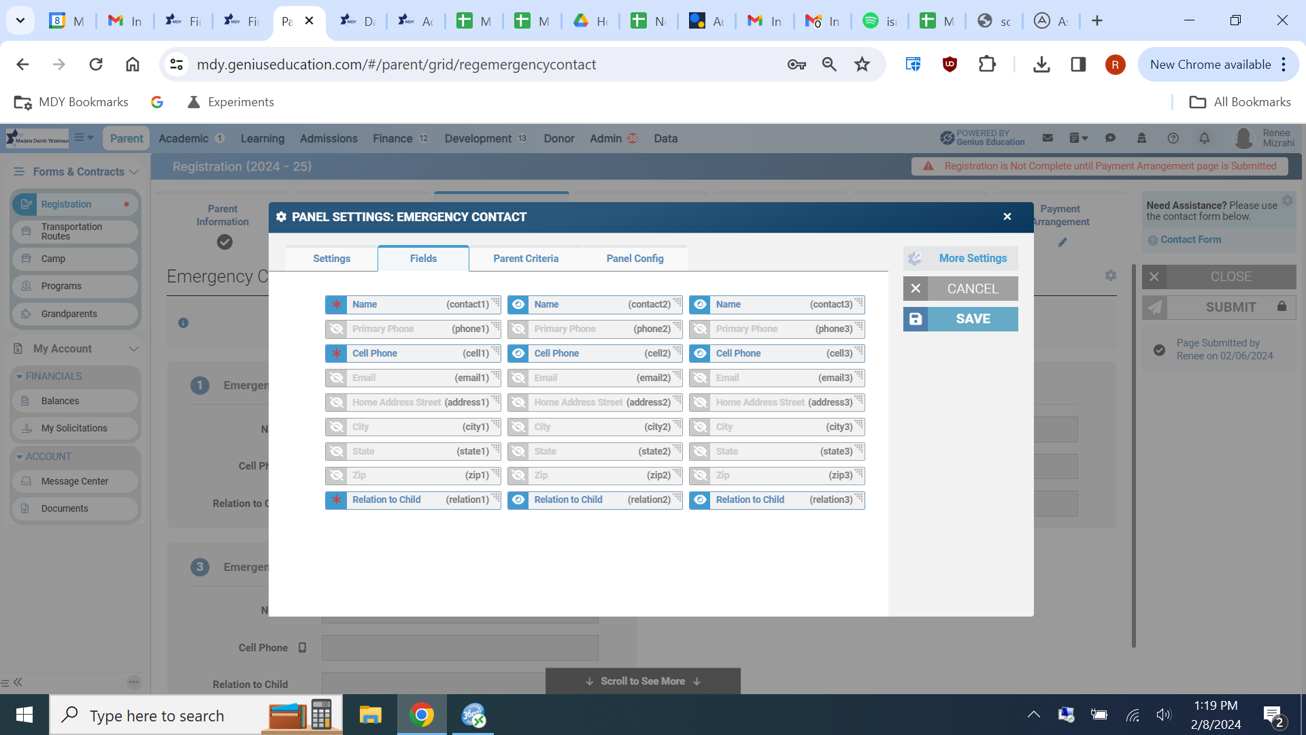Click the pencil icon under Payment Arrangement
Viewport: 1306px width, 735px height.
1062,242
